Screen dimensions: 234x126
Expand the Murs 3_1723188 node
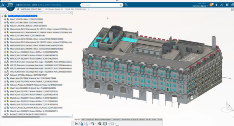coord(5,22)
